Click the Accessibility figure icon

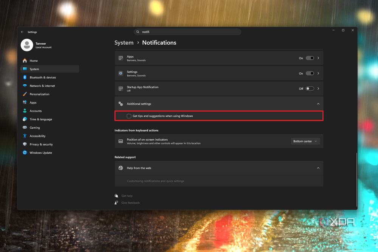[x=25, y=136]
